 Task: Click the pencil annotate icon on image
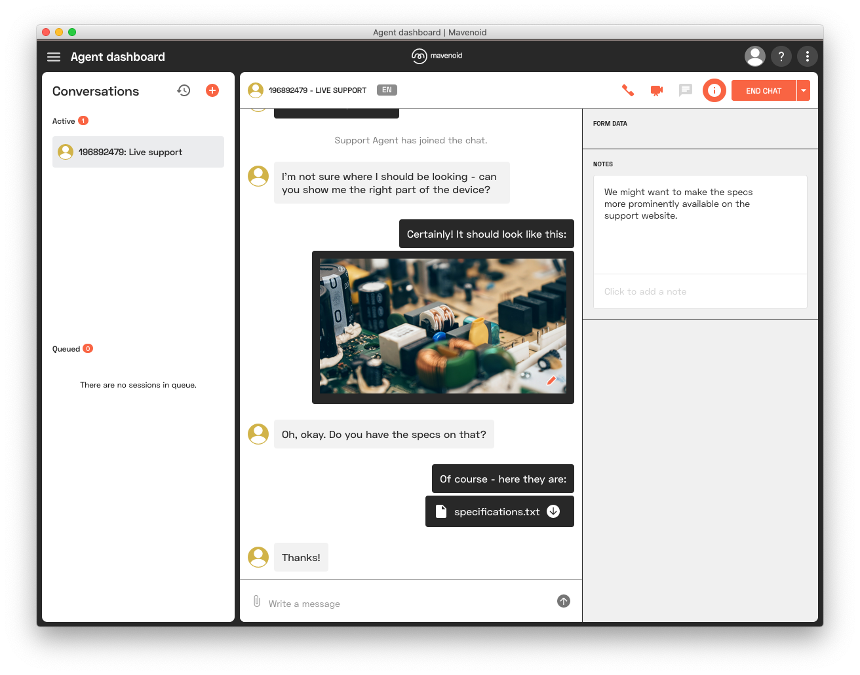click(x=551, y=380)
